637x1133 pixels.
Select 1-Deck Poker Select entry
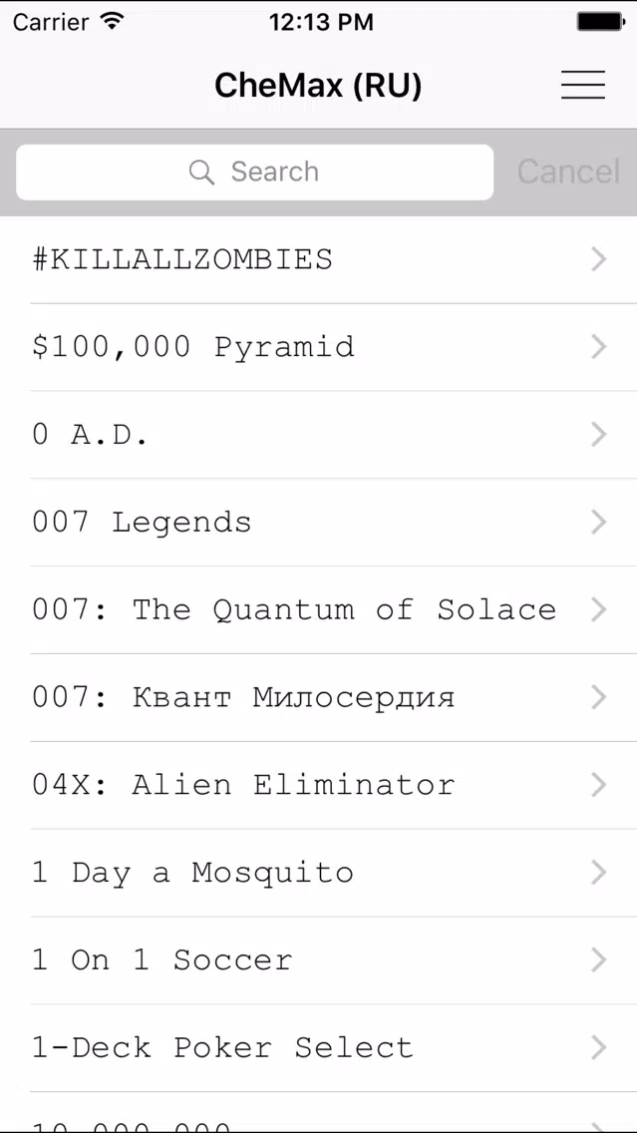click(319, 1048)
